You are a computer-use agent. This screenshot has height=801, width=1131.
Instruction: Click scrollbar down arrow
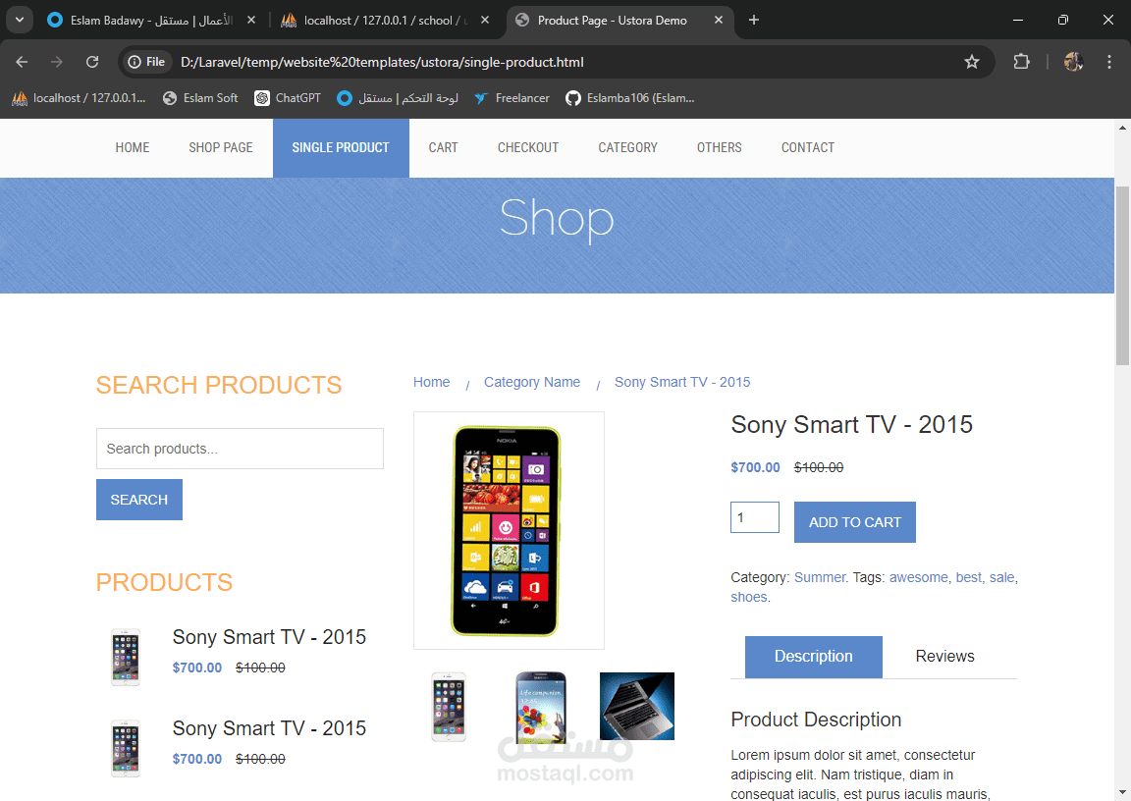coord(1122,793)
